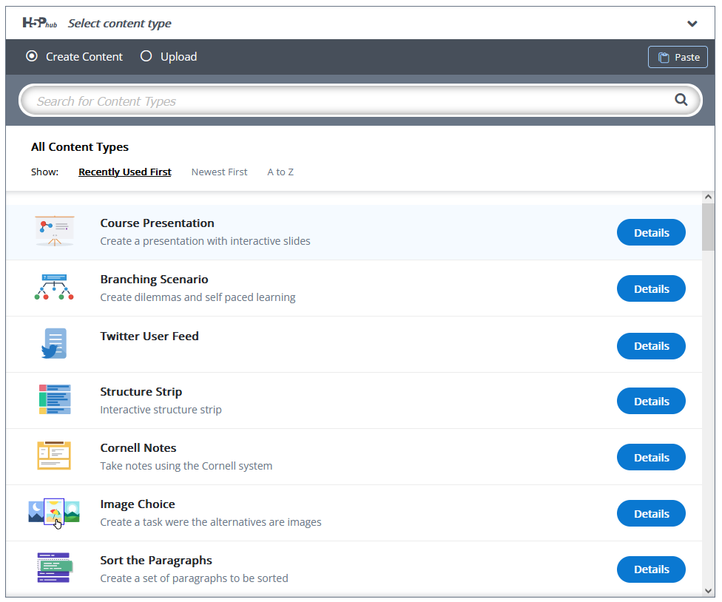Select the Upload radio button

[146, 55]
